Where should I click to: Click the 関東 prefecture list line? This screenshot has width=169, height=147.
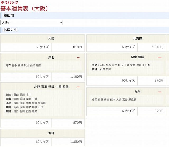point(121,65)
